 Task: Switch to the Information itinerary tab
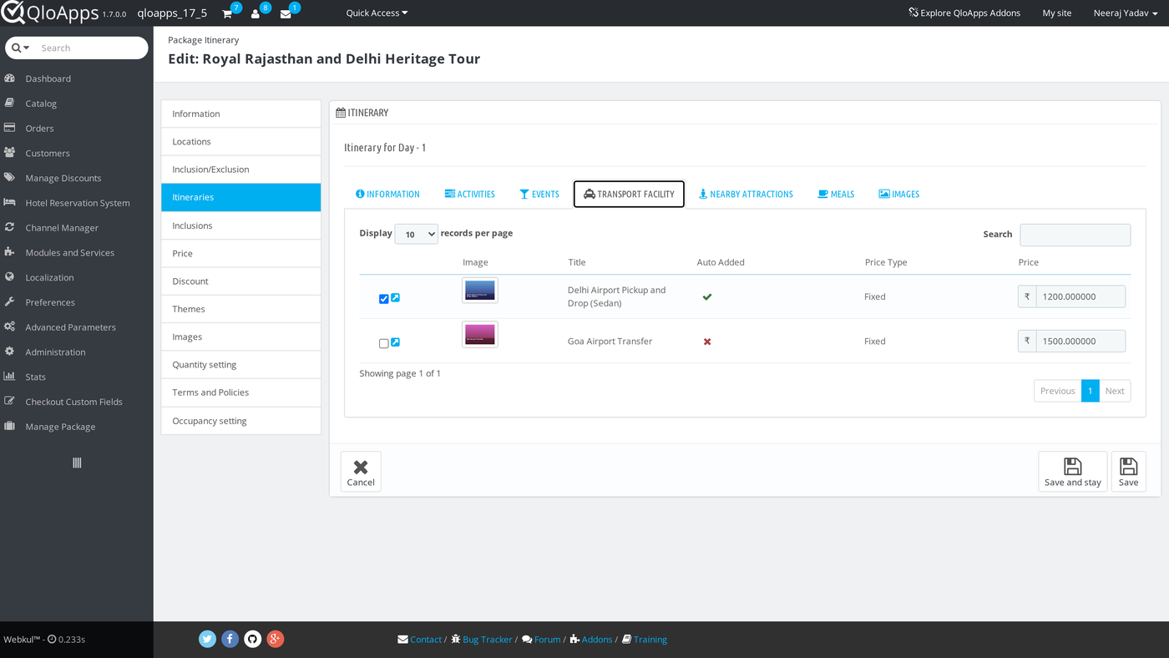pos(387,194)
